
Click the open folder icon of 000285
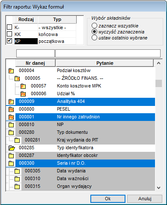click(12, 148)
